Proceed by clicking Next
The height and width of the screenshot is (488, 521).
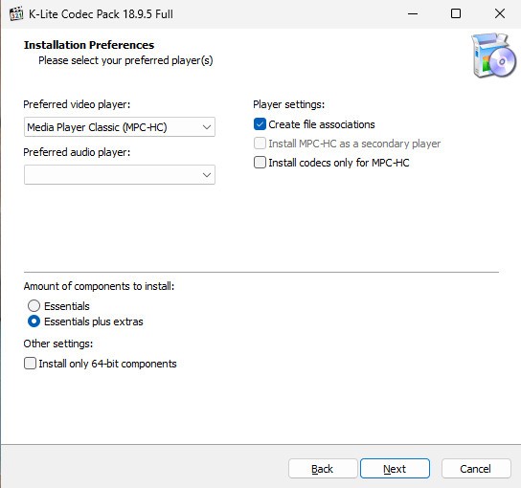[396, 469]
